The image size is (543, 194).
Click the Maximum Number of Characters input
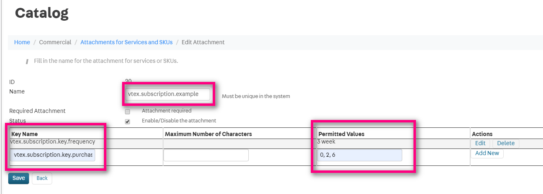pyautogui.click(x=206, y=155)
